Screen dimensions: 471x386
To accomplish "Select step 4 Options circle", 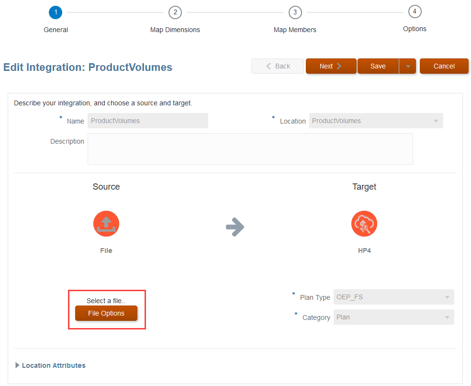I will pos(415,11).
